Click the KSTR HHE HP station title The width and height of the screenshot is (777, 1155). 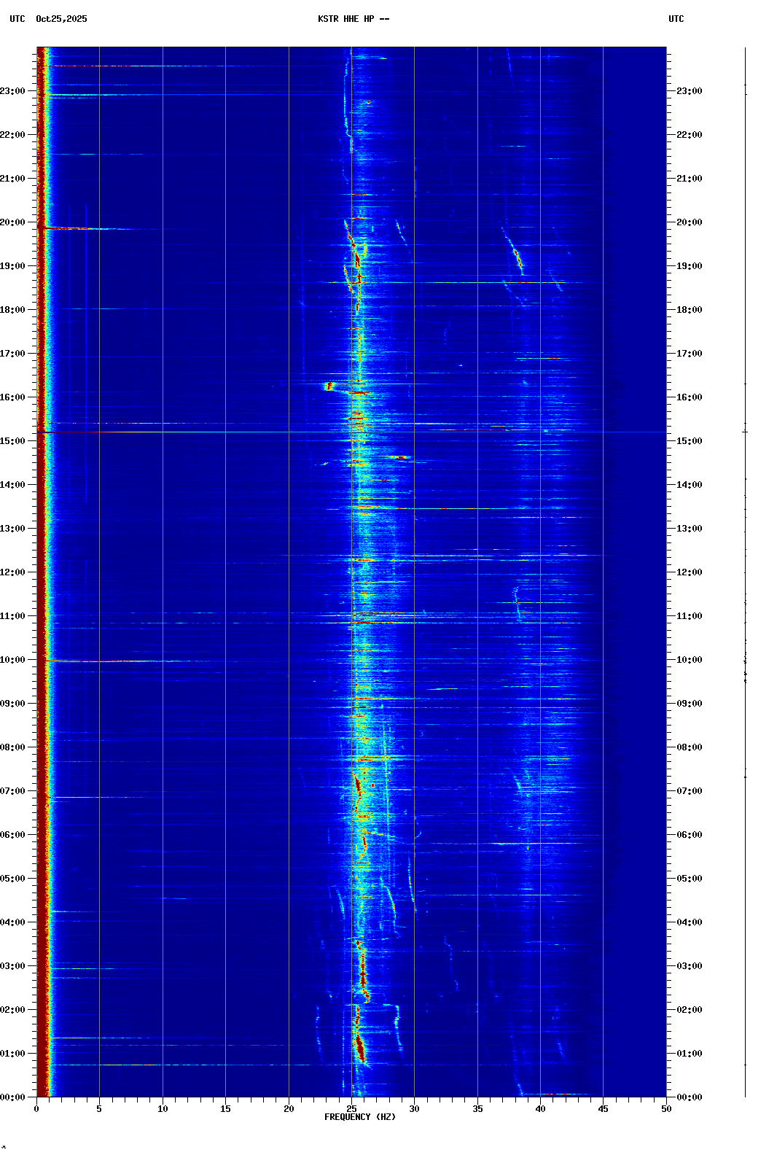point(354,19)
